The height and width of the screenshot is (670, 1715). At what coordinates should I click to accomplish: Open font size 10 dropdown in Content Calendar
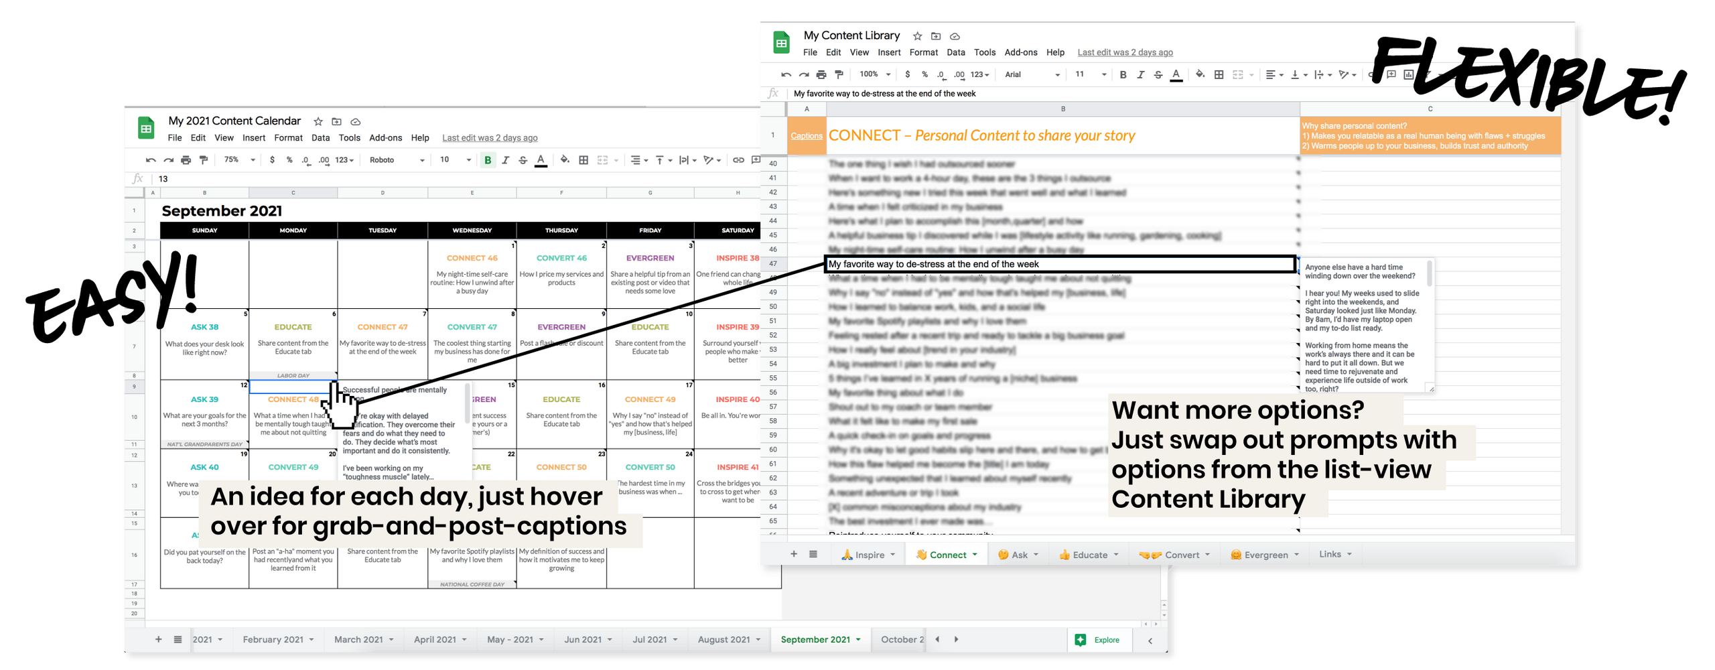(x=456, y=160)
